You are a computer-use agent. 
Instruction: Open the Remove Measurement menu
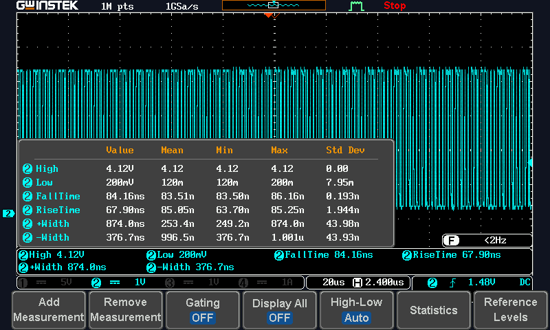(x=125, y=310)
